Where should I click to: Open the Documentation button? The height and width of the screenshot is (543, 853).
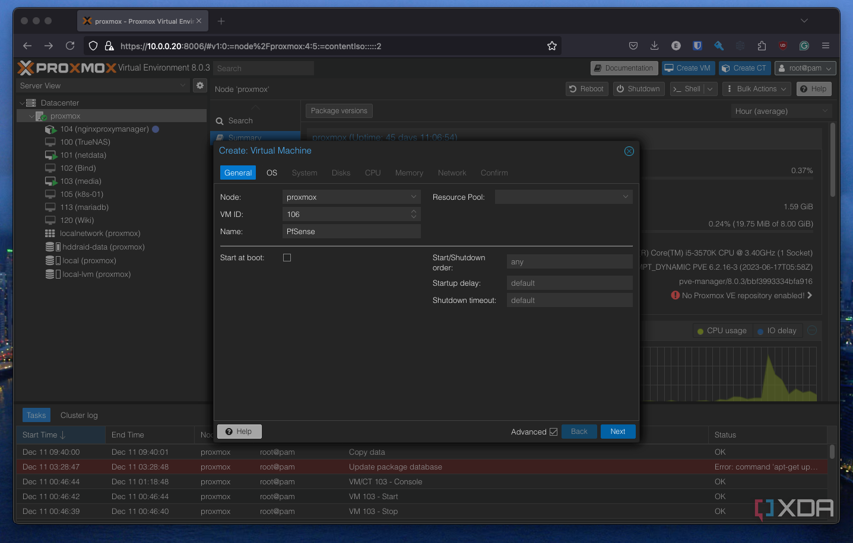point(624,68)
